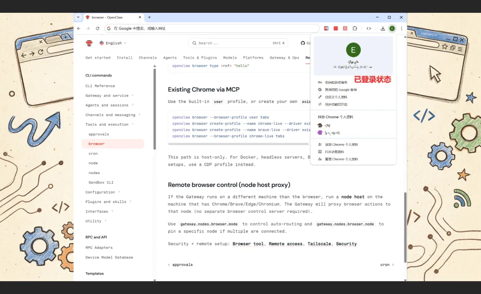This screenshot has height=294, width=481.
Task: Open the Gateway & Ops tab
Action: (x=284, y=58)
